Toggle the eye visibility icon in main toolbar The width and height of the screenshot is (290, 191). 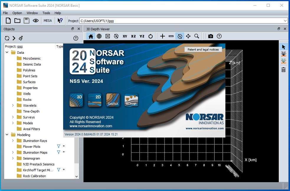tap(36, 21)
